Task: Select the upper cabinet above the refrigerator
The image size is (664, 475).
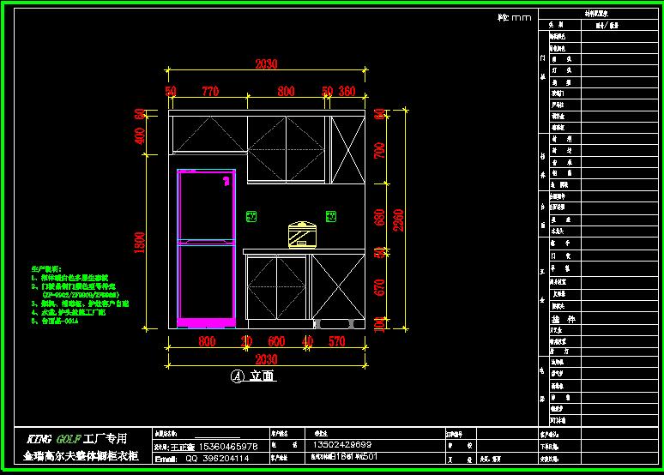Action: [x=210, y=135]
